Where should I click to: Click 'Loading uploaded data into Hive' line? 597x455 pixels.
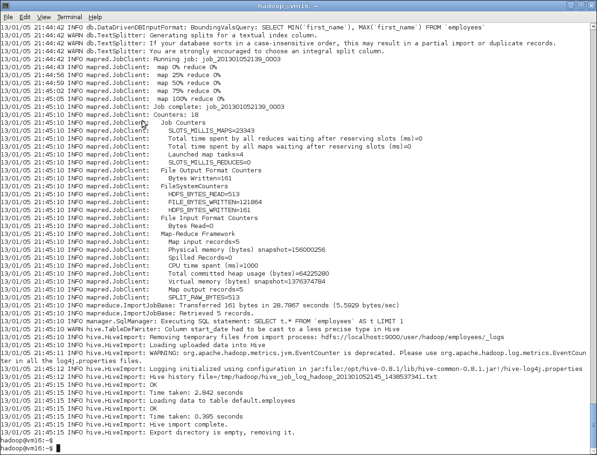coord(208,345)
